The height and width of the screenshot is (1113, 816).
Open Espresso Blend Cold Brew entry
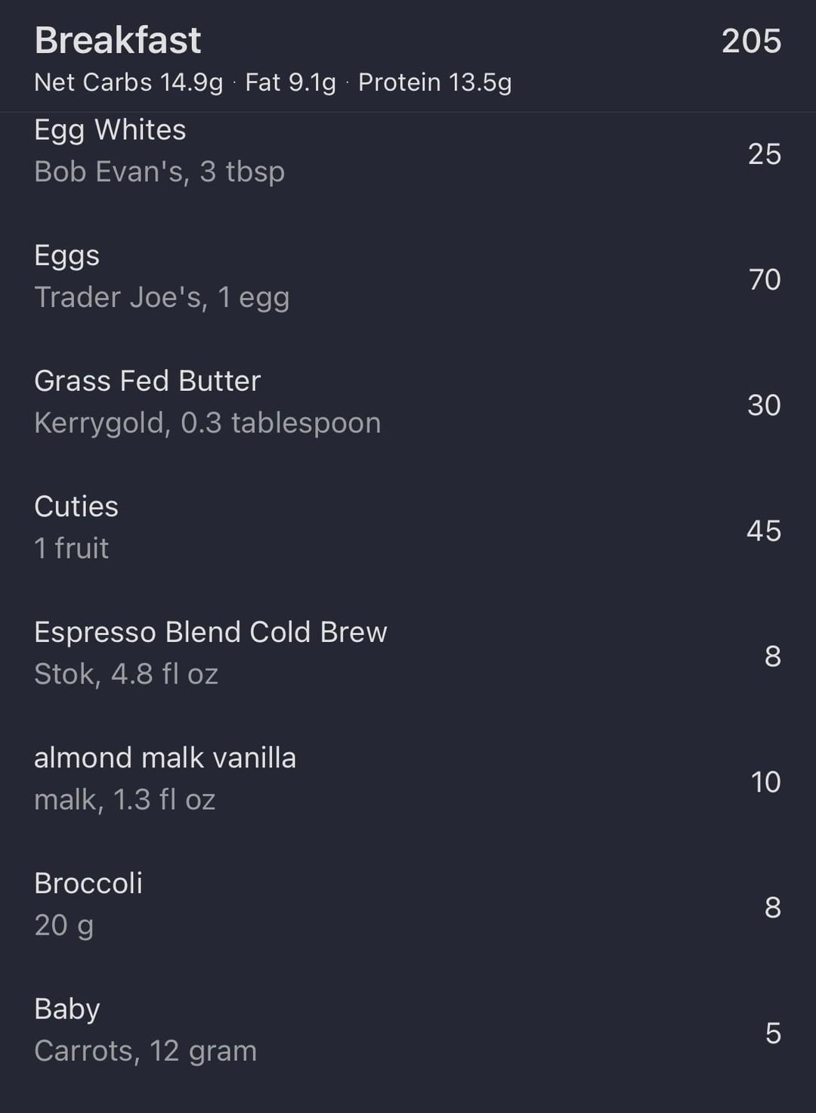[x=211, y=632]
